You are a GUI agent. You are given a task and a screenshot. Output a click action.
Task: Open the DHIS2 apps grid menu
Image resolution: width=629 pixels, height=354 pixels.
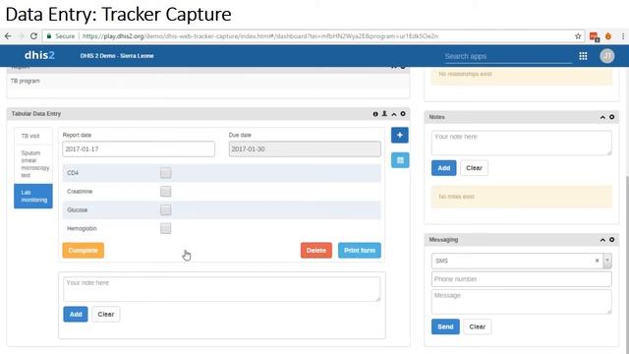[x=583, y=56]
